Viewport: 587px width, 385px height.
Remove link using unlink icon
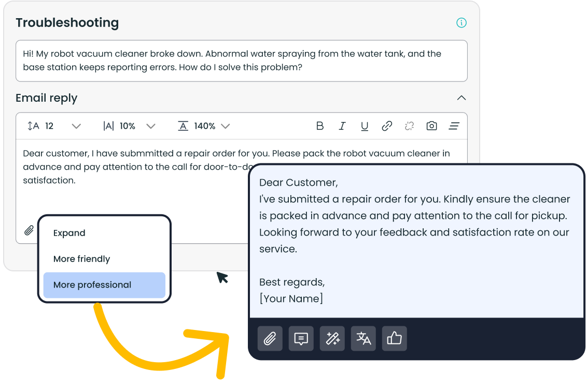tap(409, 126)
